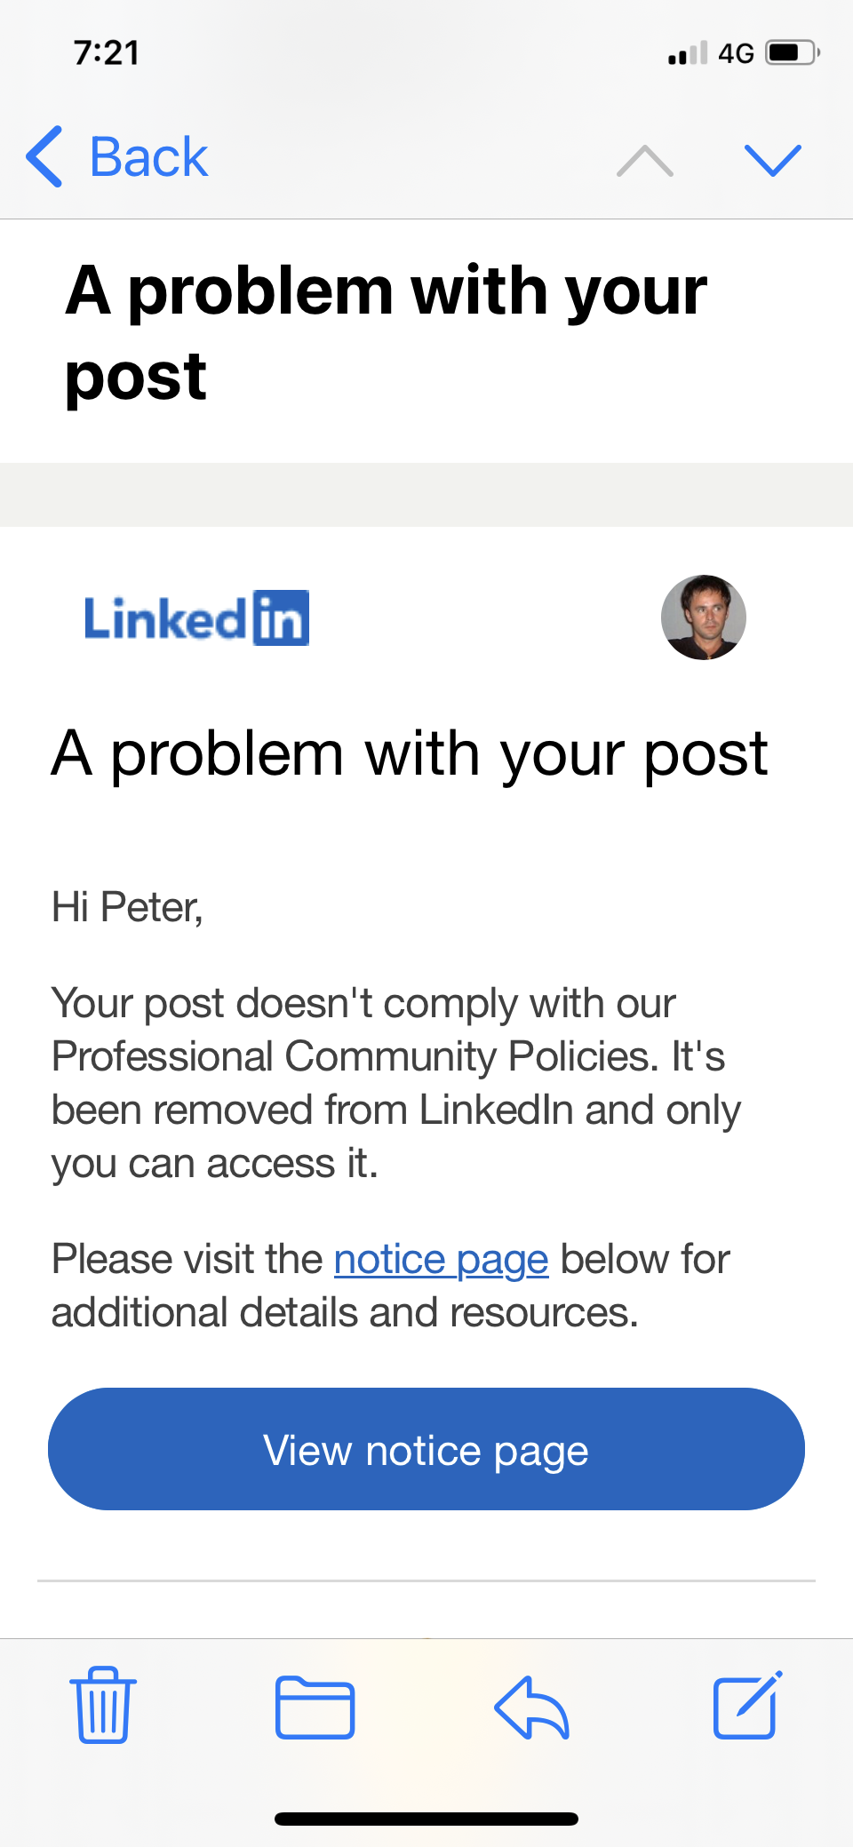Compose a new email with the pencil icon
853x1847 pixels.
(747, 1705)
